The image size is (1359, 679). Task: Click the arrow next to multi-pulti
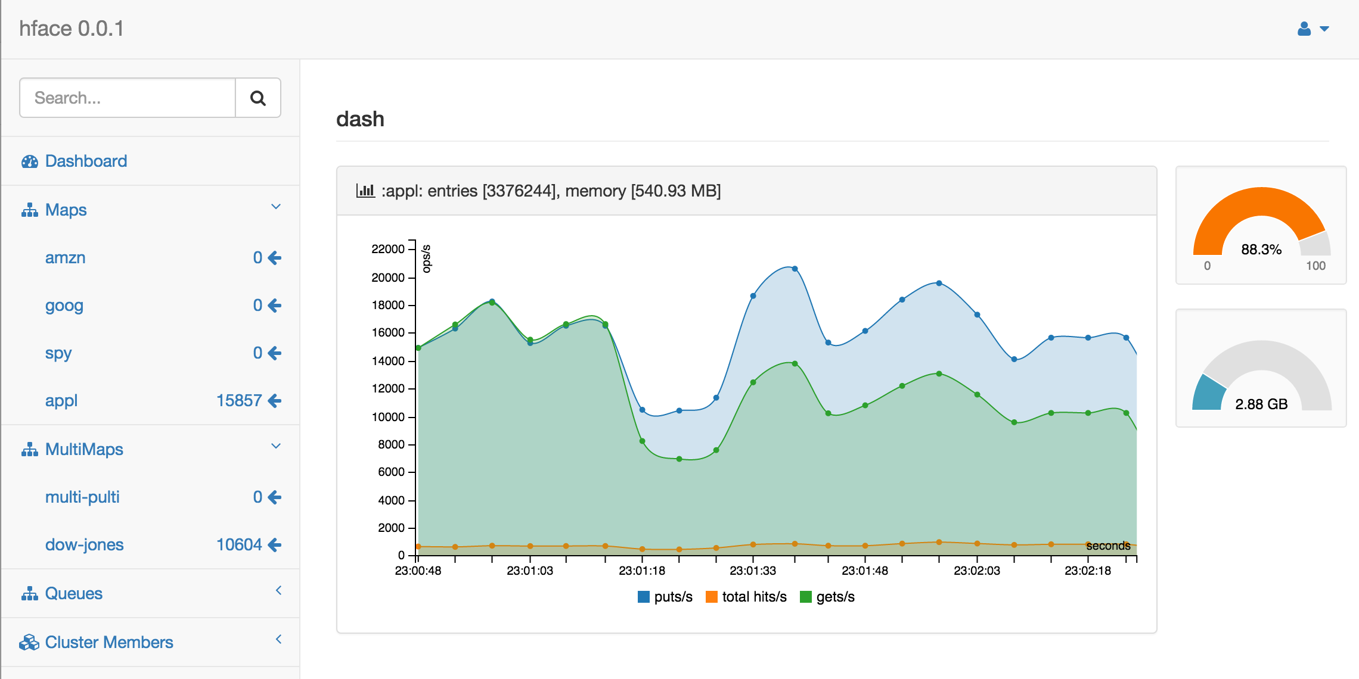274,497
